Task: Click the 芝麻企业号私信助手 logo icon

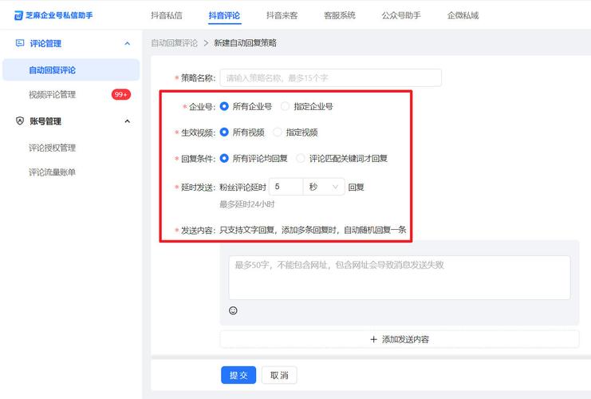Action: [x=19, y=14]
